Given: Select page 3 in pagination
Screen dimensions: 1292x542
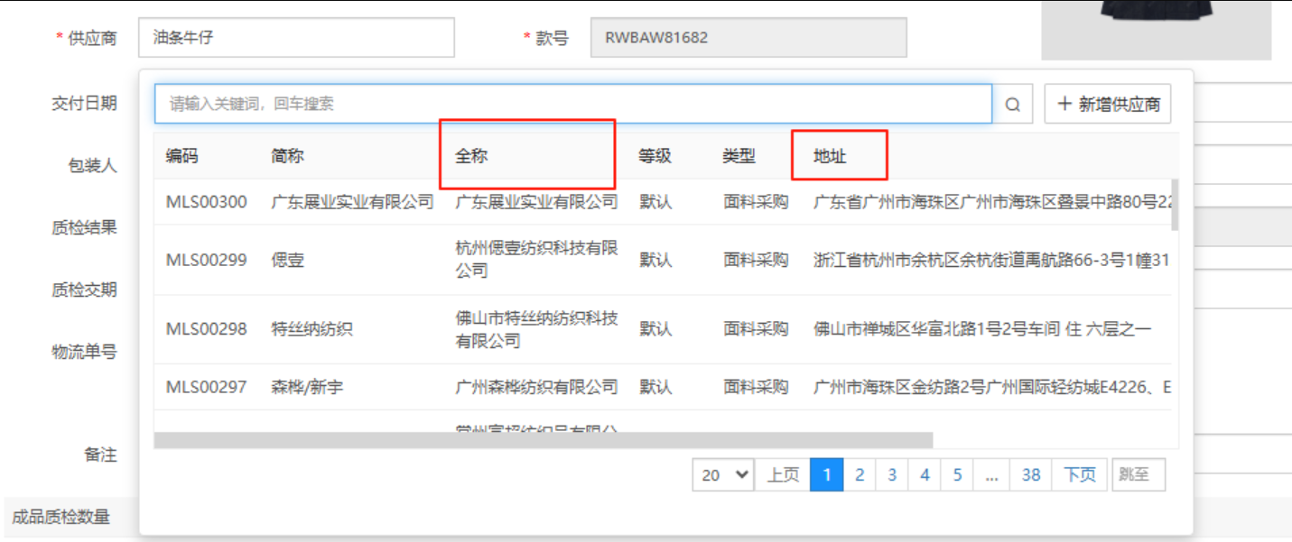Looking at the screenshot, I should (x=892, y=474).
